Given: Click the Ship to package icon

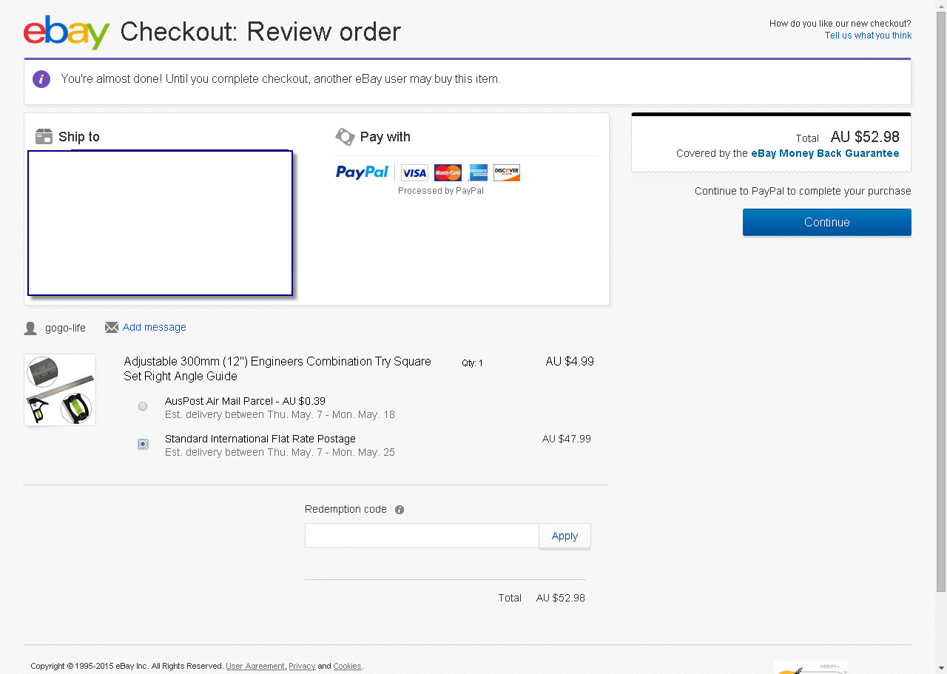Looking at the screenshot, I should [x=44, y=136].
